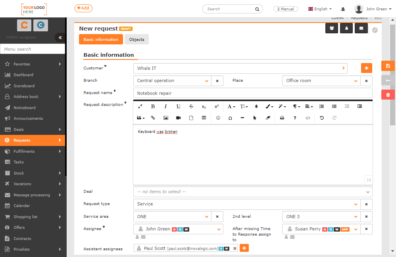Toggle subscript formatting in the editor
Viewport: 396px width, 257px height.
click(204, 106)
